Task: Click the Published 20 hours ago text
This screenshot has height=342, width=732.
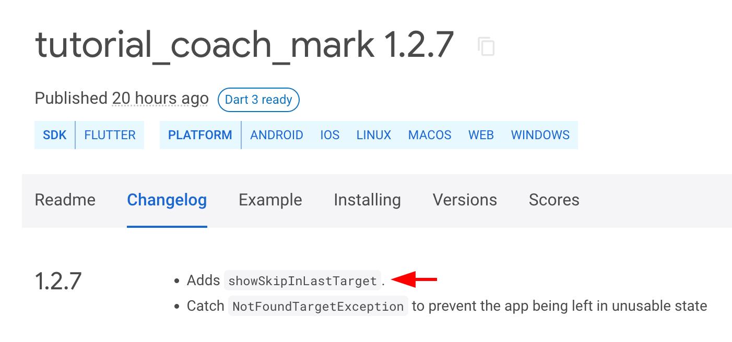Action: (x=121, y=98)
